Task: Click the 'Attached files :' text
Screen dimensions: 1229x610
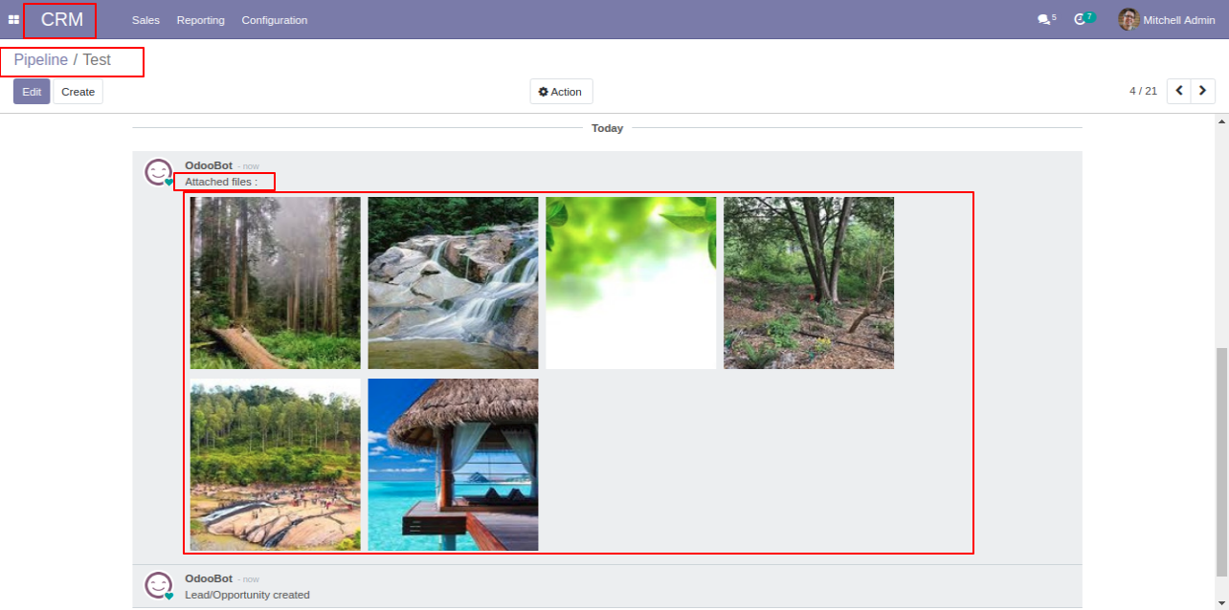Action: 221,182
